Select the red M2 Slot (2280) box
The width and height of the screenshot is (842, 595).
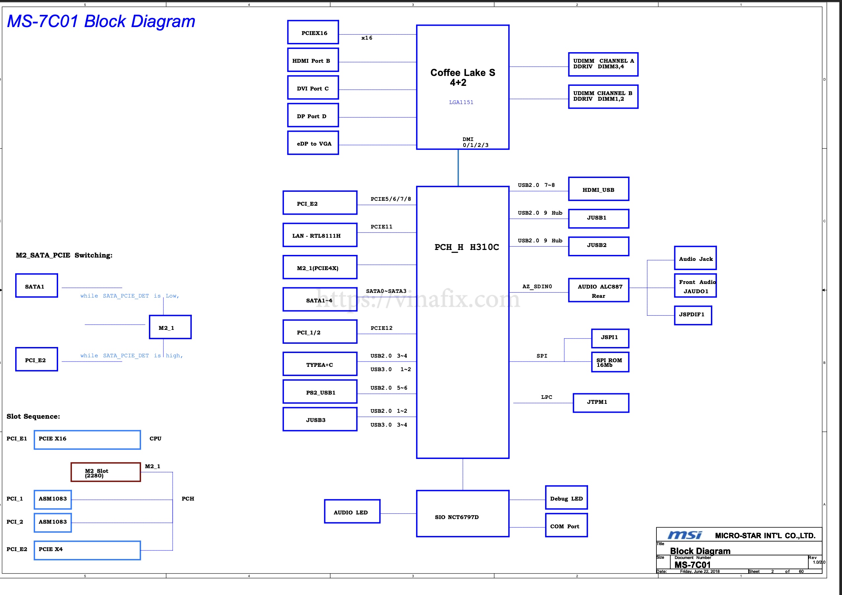pyautogui.click(x=106, y=472)
